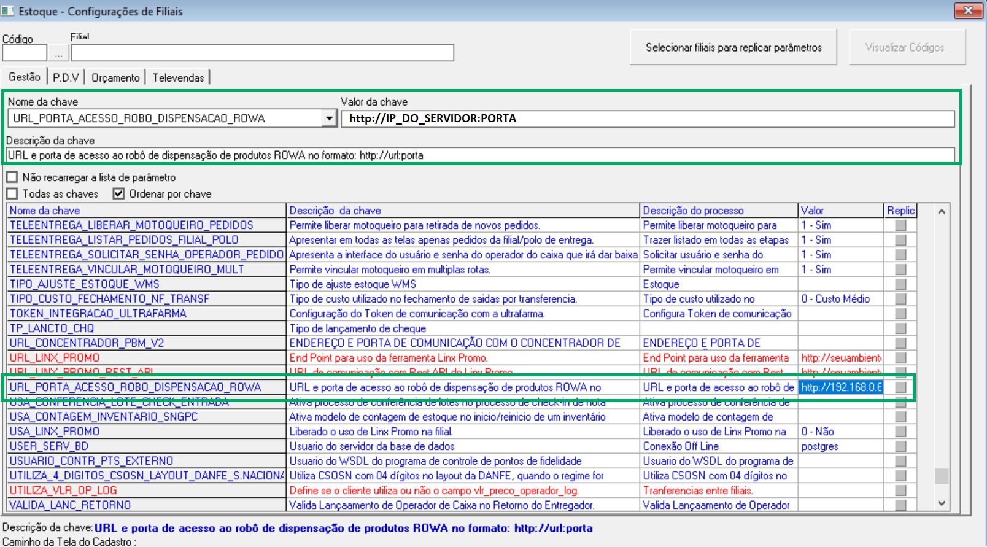This screenshot has height=547, width=987.
Task: Click the Valor da chave field
Action: pos(648,118)
